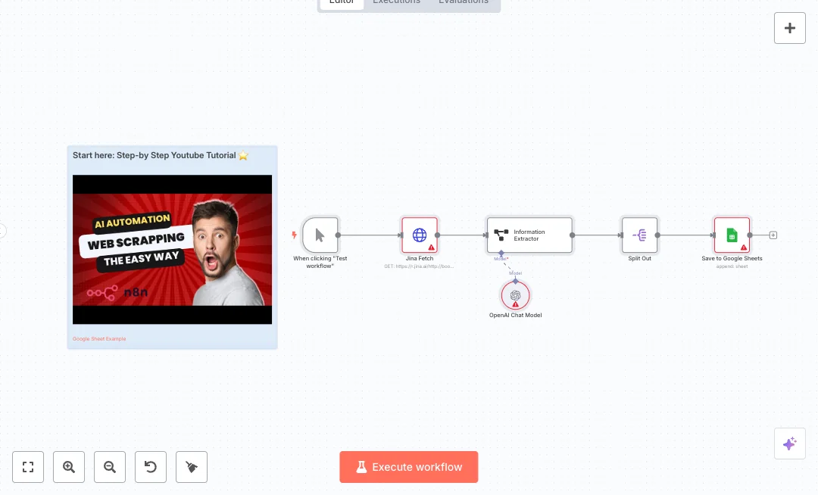The width and height of the screenshot is (818, 495).
Task: Zoom out of the workflow canvas
Action: [x=110, y=467]
